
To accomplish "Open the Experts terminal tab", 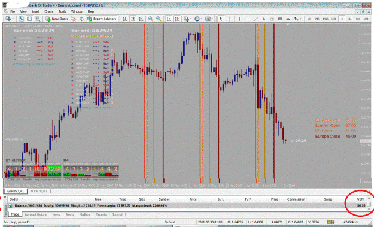I will point(101,214).
